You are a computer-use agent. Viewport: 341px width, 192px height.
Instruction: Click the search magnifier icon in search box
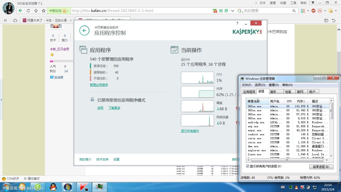coord(294,11)
